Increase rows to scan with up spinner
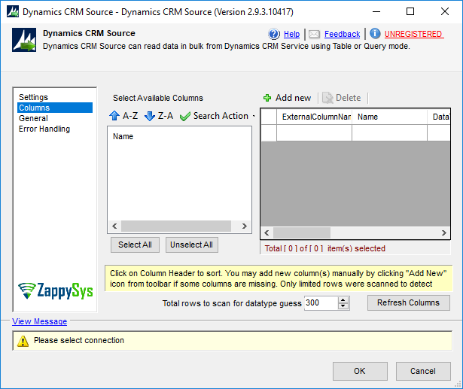Viewport: 463px width, 389px height. tap(343, 300)
